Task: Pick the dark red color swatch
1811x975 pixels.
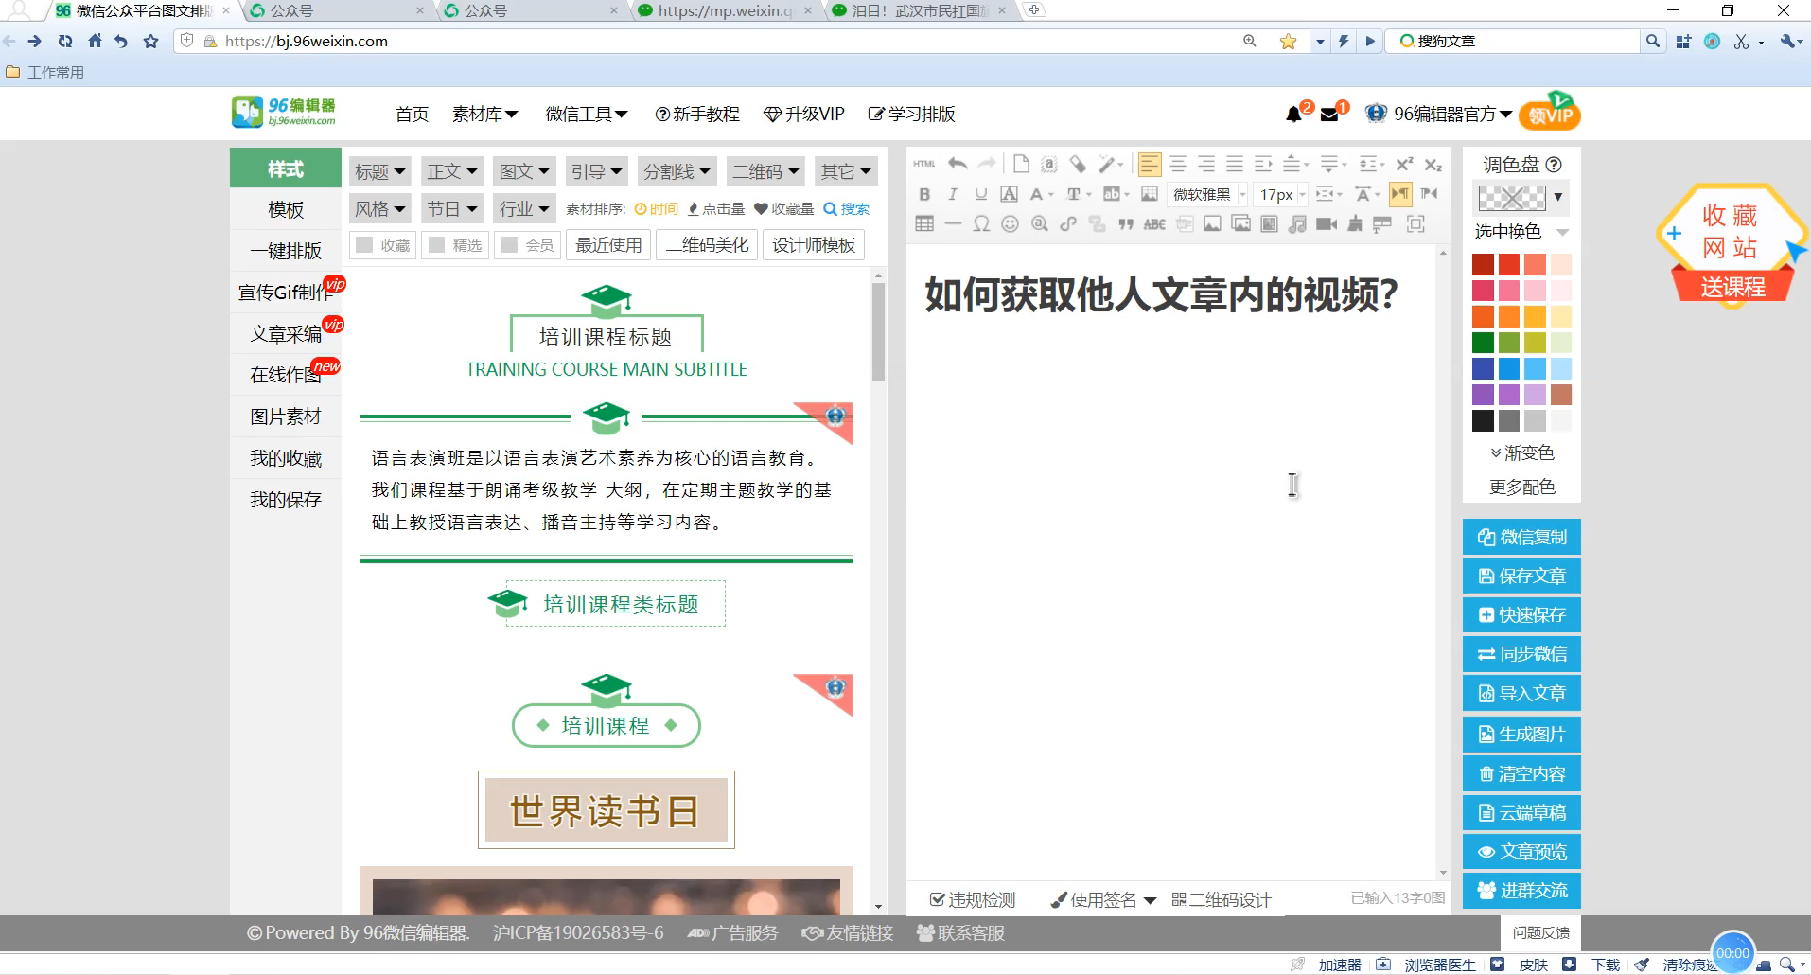Action: coord(1483,265)
